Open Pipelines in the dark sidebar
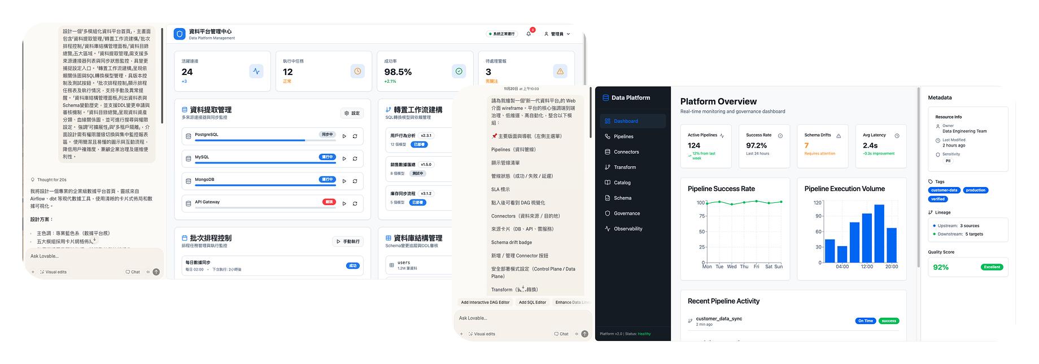Screen dimensions: 1039x364 coord(623,136)
